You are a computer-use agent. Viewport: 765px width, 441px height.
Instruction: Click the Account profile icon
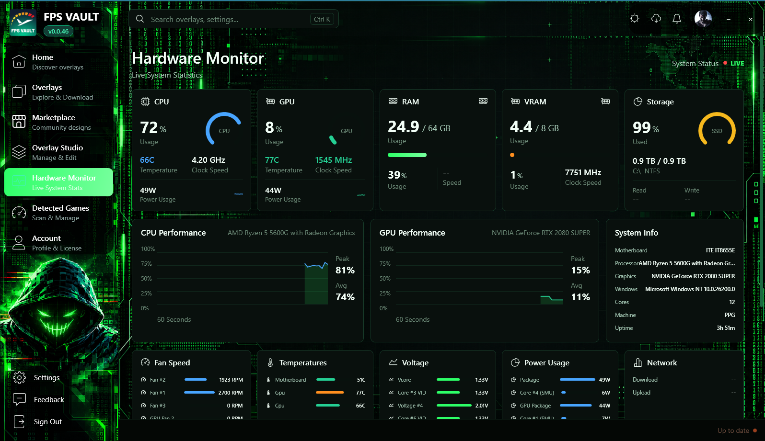(19, 243)
